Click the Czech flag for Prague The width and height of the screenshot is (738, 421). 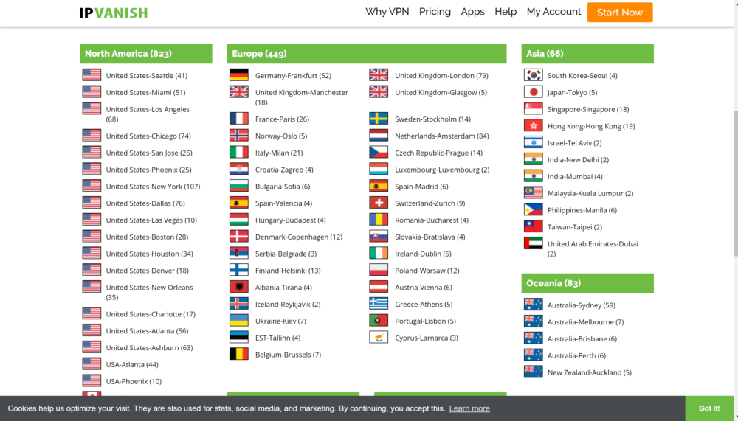point(379,153)
